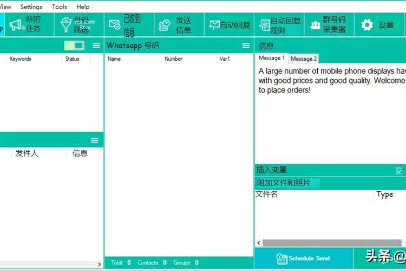Screen dimensions: 406x271
Task: Toggle the switch in the Keywords panel header
Action: click(74, 46)
